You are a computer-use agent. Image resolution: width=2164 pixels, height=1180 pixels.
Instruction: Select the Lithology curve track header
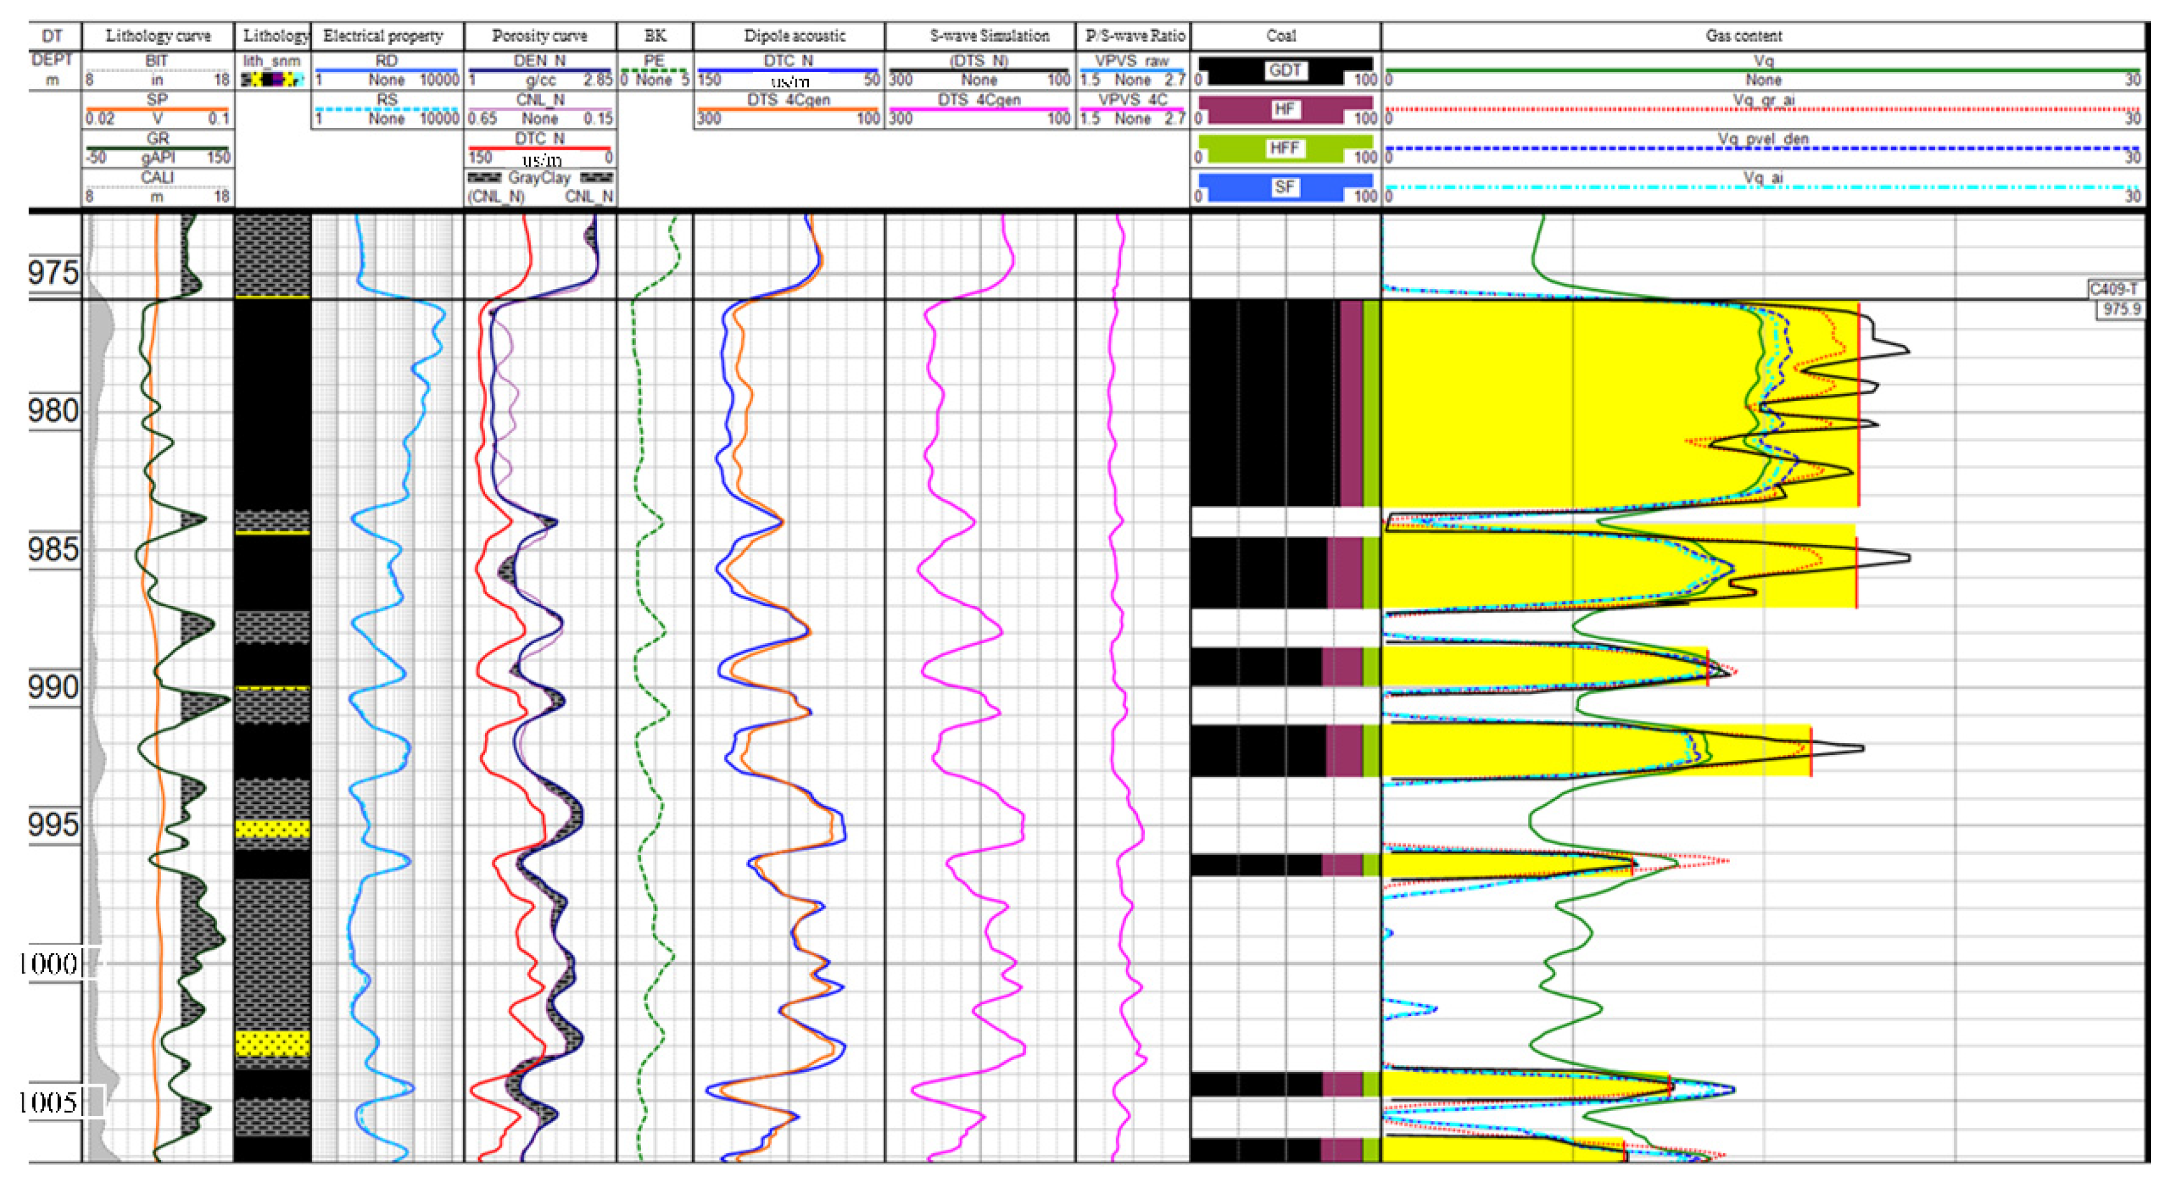coord(158,35)
